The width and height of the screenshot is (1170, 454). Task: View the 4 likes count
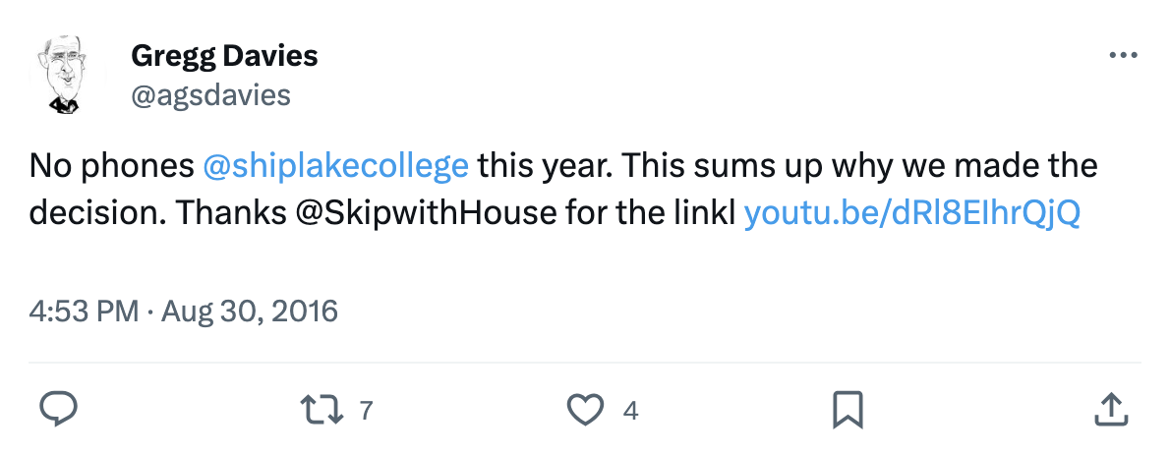pos(630,410)
